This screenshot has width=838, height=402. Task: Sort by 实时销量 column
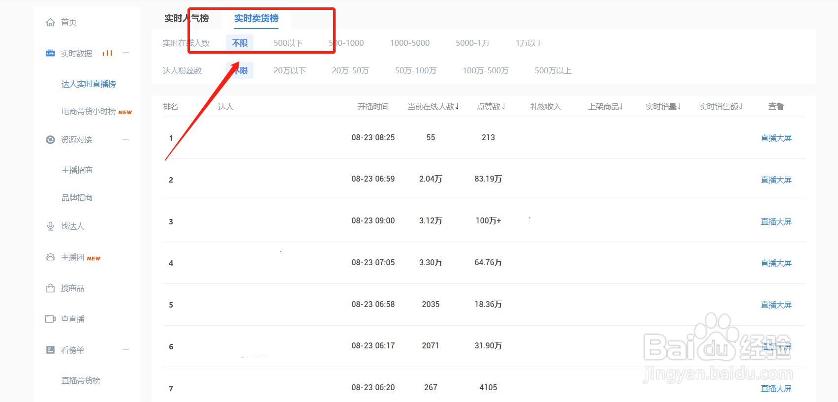[663, 107]
